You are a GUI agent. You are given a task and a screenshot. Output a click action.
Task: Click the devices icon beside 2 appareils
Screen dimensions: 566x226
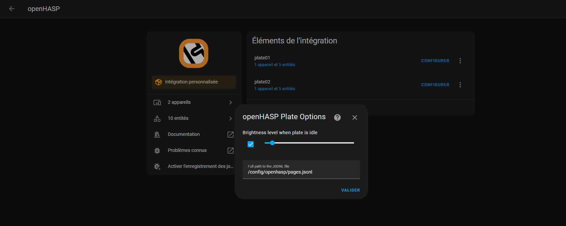pyautogui.click(x=157, y=102)
